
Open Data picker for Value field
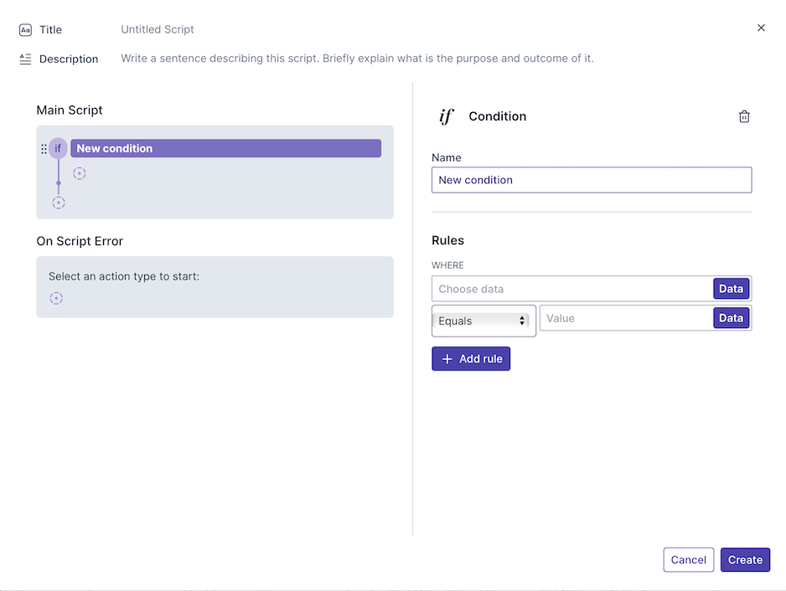pyautogui.click(x=731, y=318)
